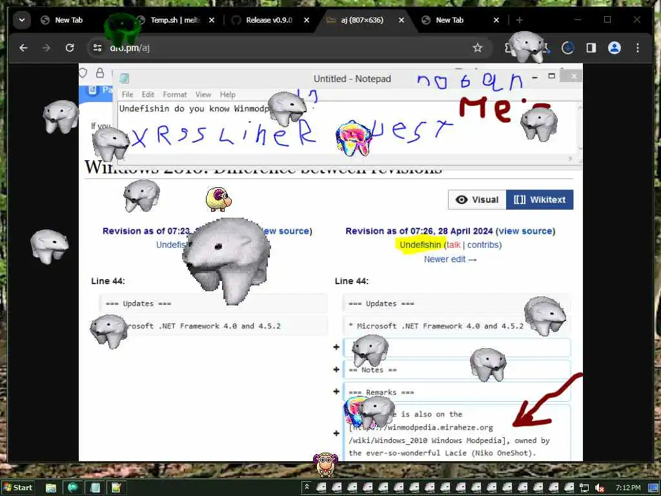This screenshot has height=496, width=661.
Task: Open Chrome's three-dot menu
Action: [637, 48]
